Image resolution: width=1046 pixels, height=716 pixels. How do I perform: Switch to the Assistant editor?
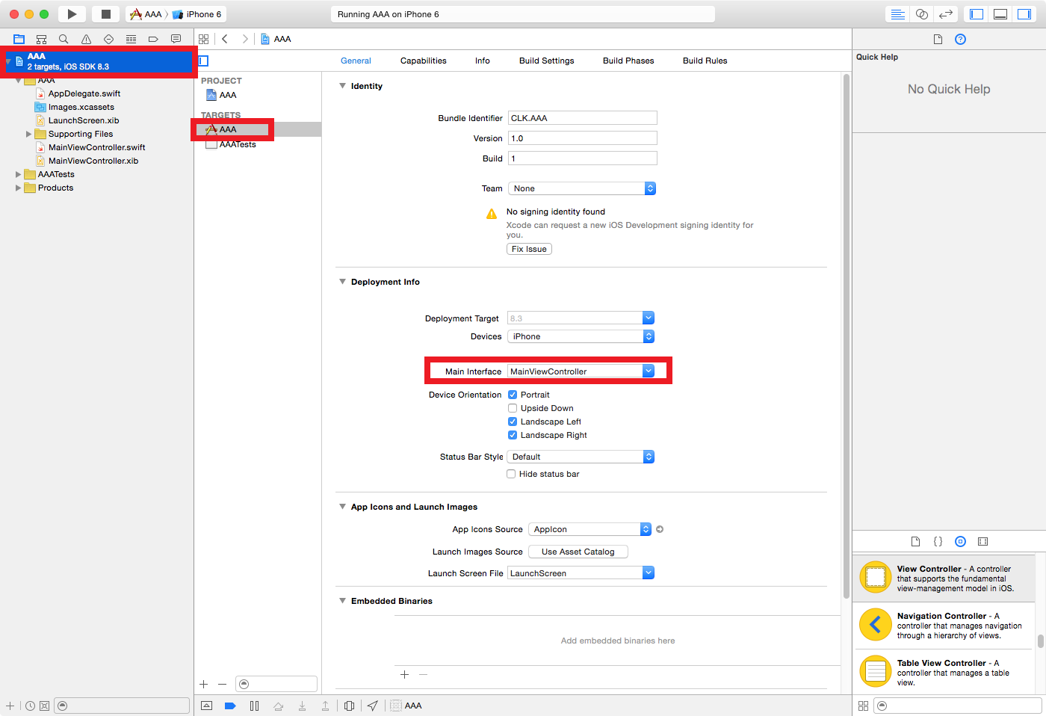tap(922, 14)
